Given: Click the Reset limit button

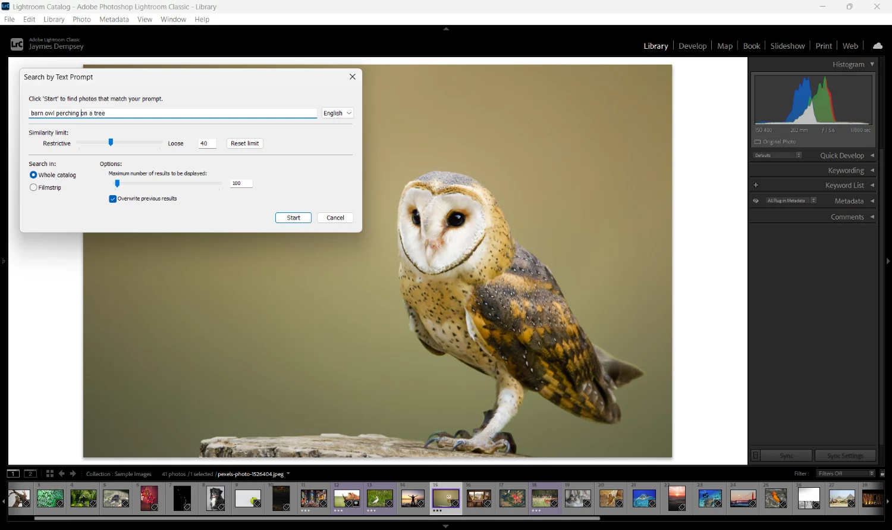Looking at the screenshot, I should (244, 143).
